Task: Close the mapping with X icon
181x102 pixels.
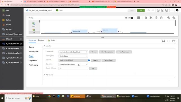Action: [177, 10]
